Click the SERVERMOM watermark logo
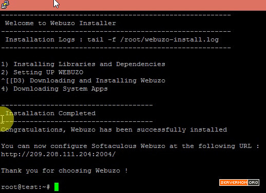Viewport: 266px width, 193px height. [x=234, y=182]
